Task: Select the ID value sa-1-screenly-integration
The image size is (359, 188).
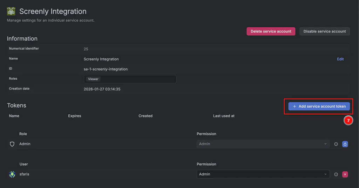Action: [x=106, y=69]
